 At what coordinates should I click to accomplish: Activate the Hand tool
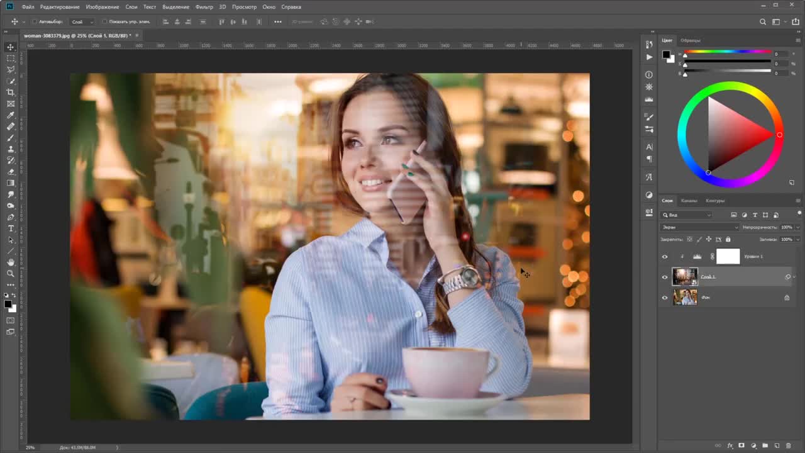coord(11,262)
